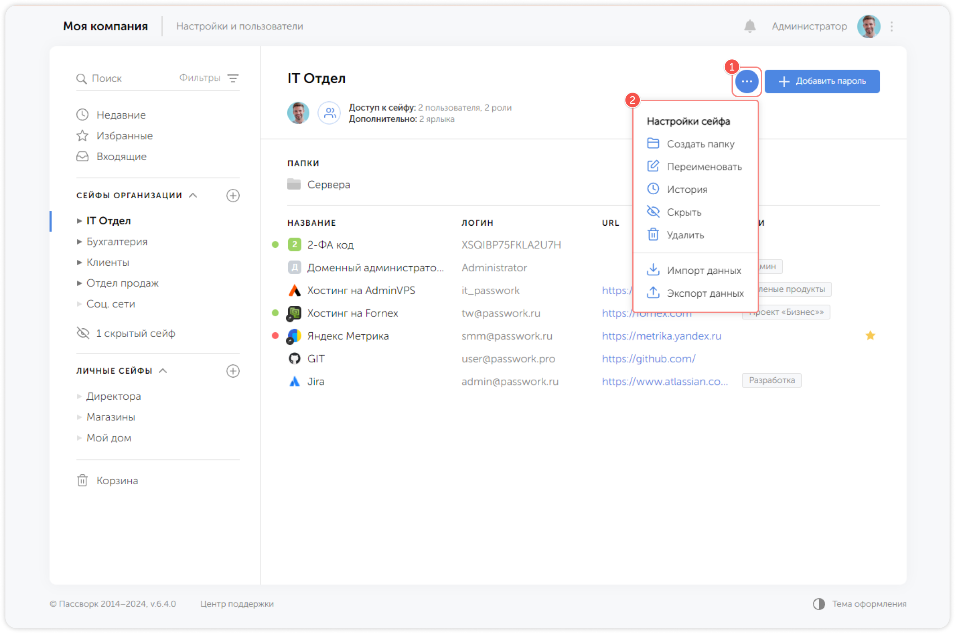Add a new organization vault with plus icon
The image size is (955, 634).
click(233, 196)
